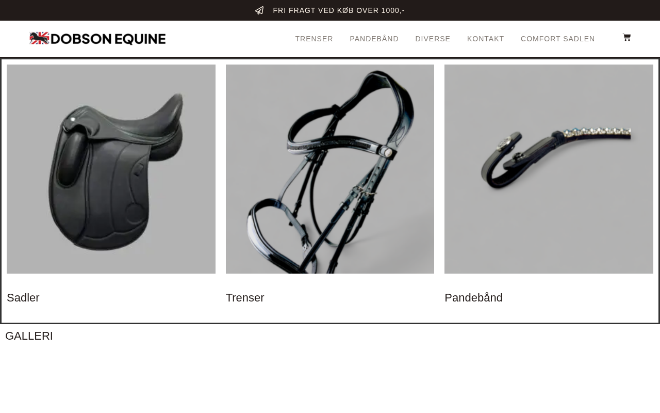This screenshot has width=660, height=413.
Task: Click the Dobson Equine logo
Action: 97,39
